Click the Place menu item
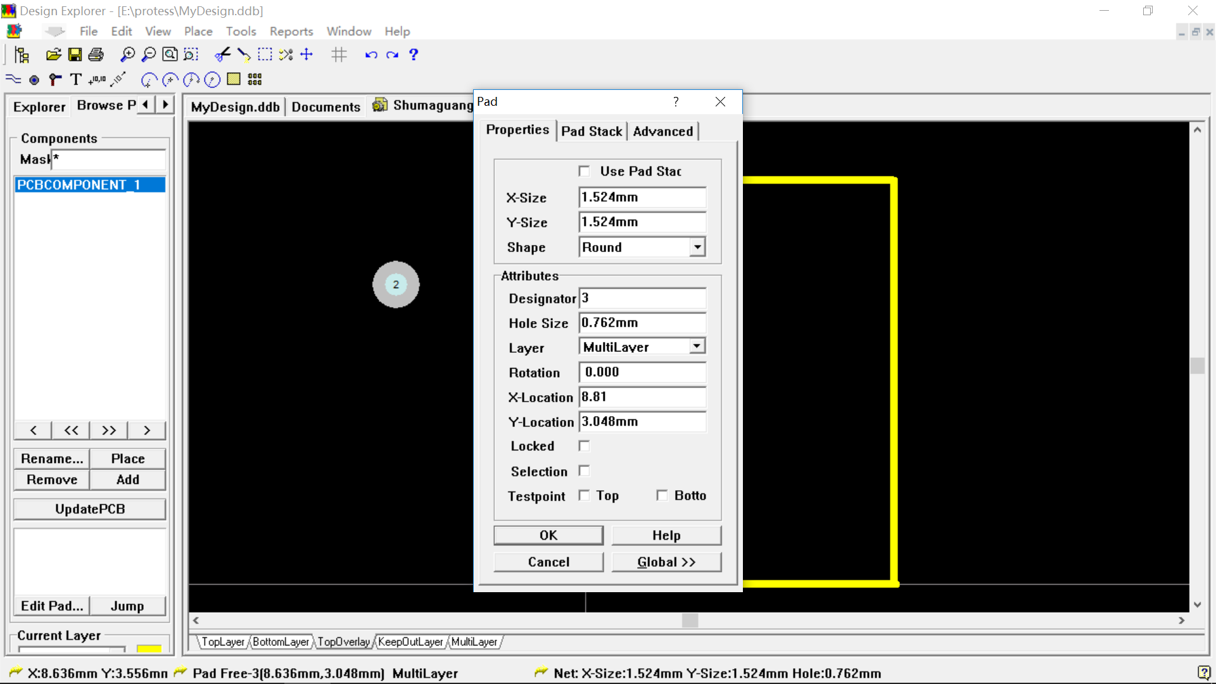Image resolution: width=1216 pixels, height=684 pixels. click(x=198, y=31)
